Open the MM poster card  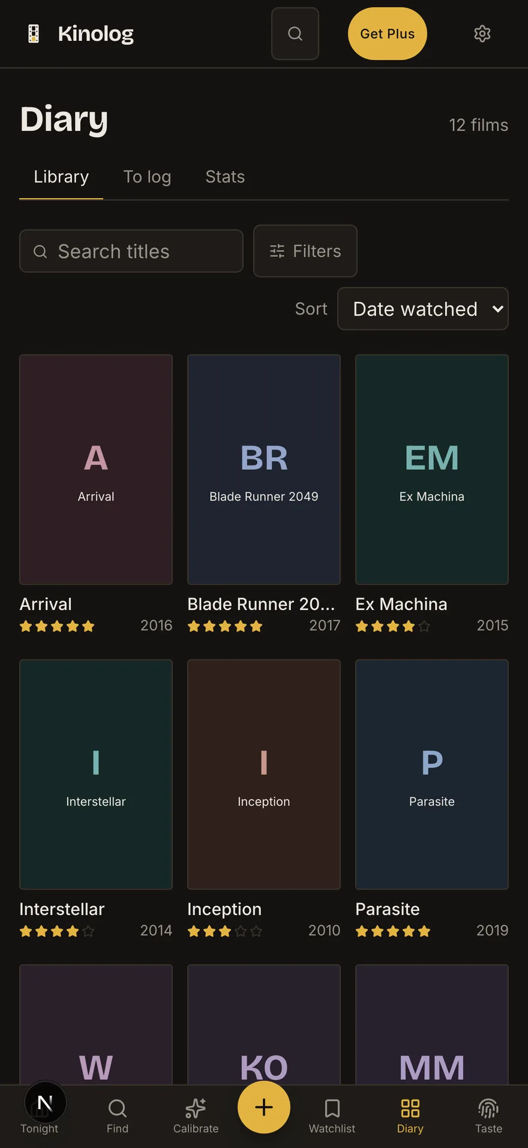[432, 1024]
